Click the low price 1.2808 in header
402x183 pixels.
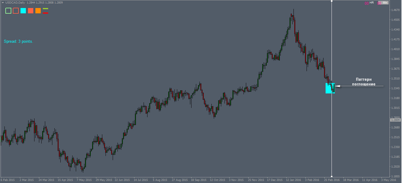pos(49,2)
